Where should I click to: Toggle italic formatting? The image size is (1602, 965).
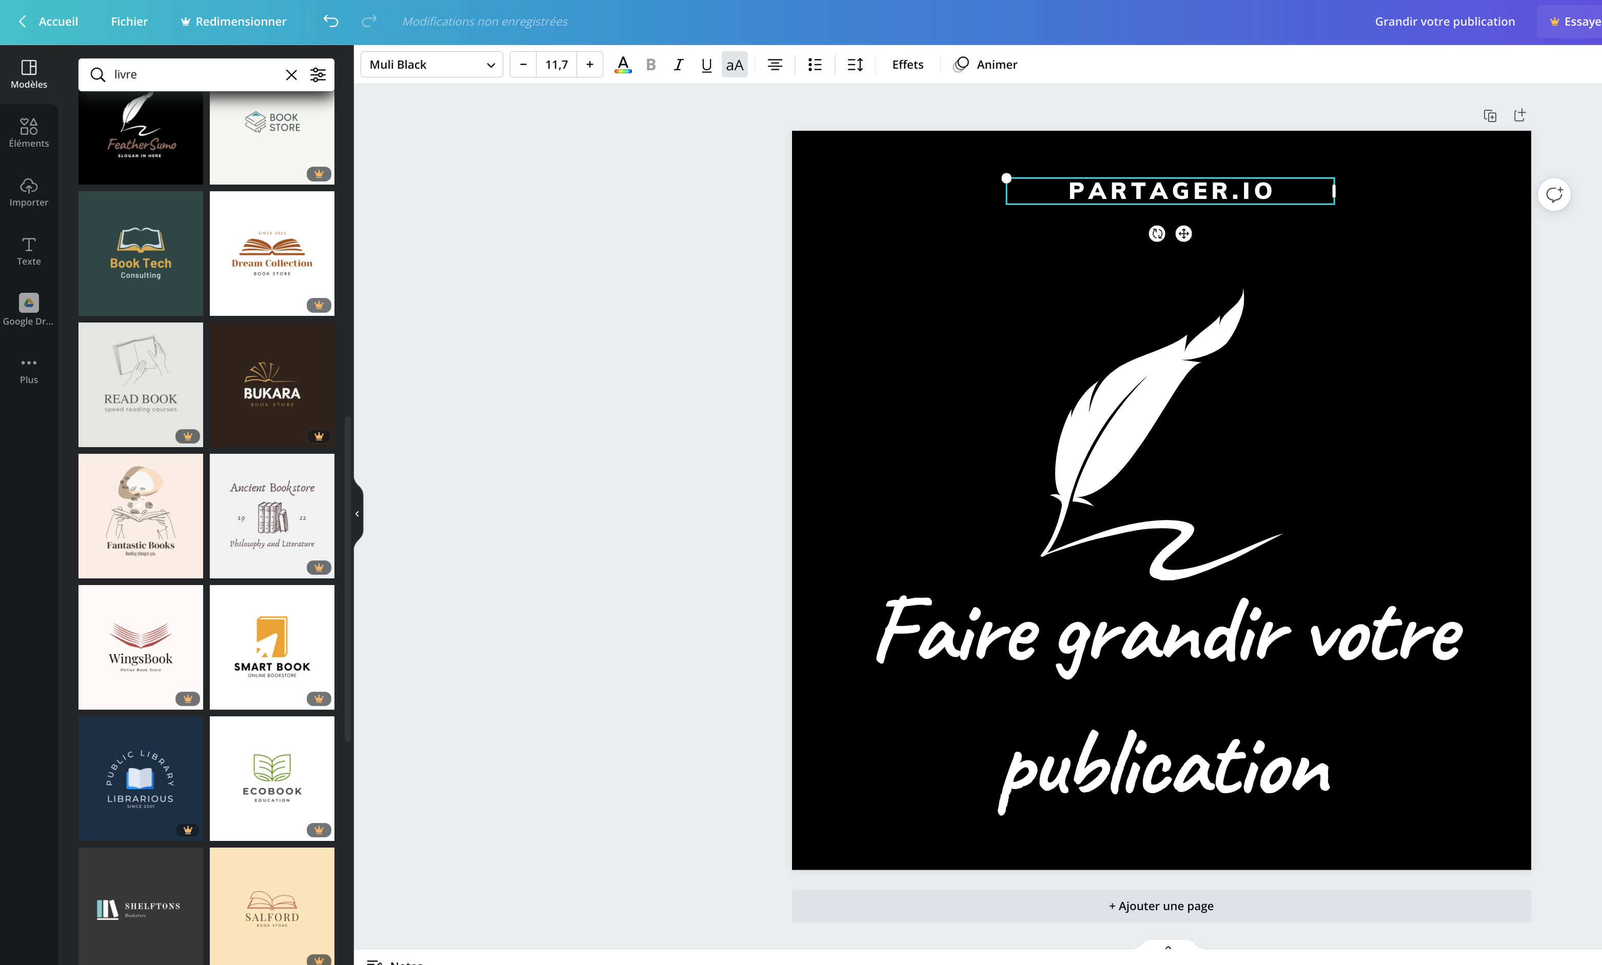679,64
